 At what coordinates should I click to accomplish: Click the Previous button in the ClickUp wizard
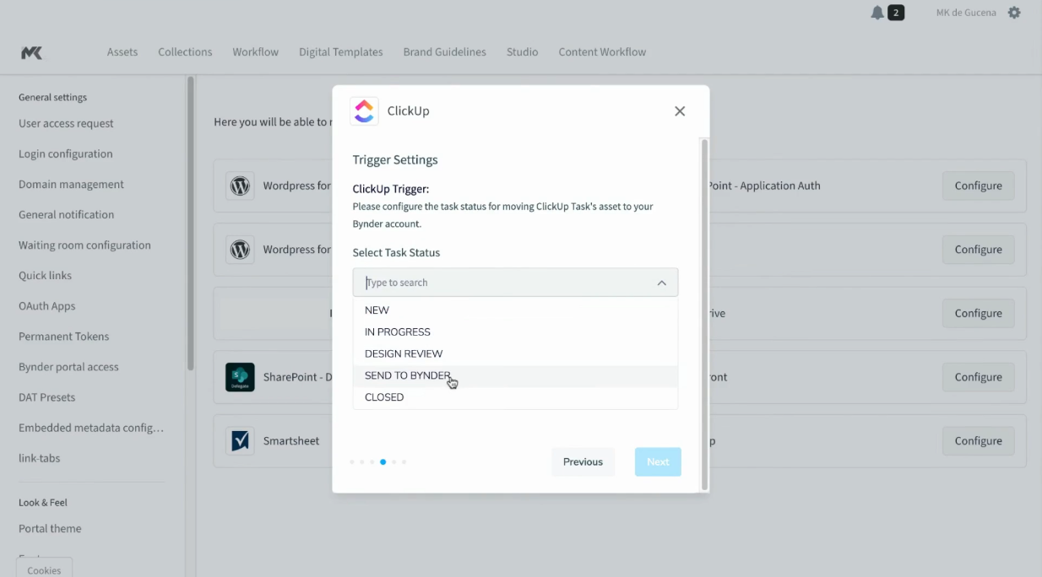tap(583, 461)
